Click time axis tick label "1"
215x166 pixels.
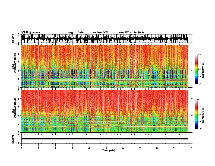(38, 148)
